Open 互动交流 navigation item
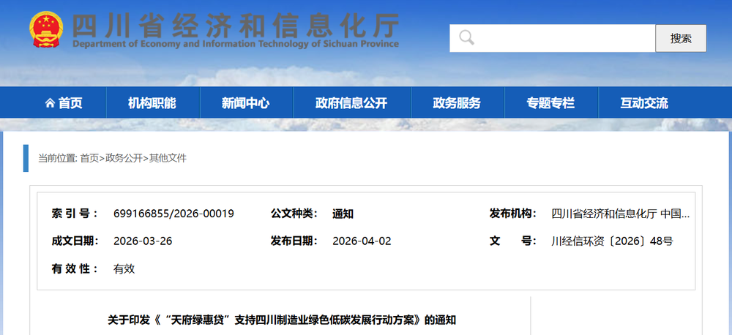The width and height of the screenshot is (732, 335). click(x=644, y=103)
